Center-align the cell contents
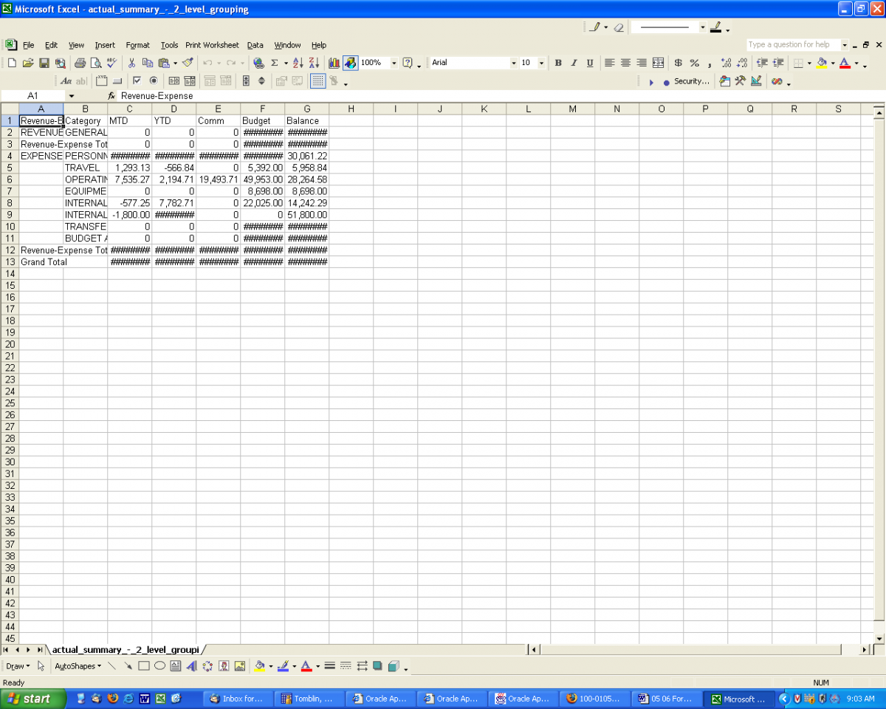This screenshot has width=886, height=709. 626,63
